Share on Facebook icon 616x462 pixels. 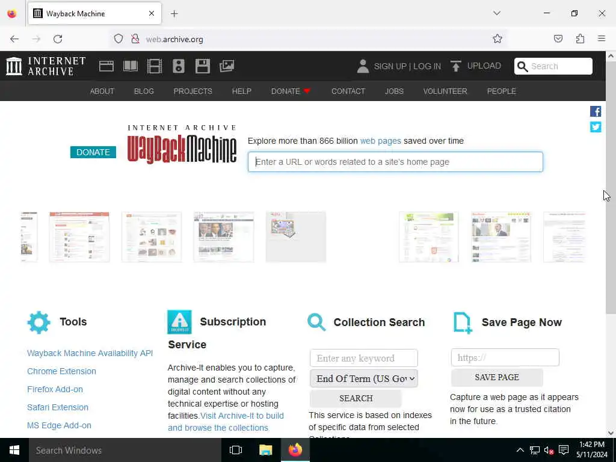595,111
